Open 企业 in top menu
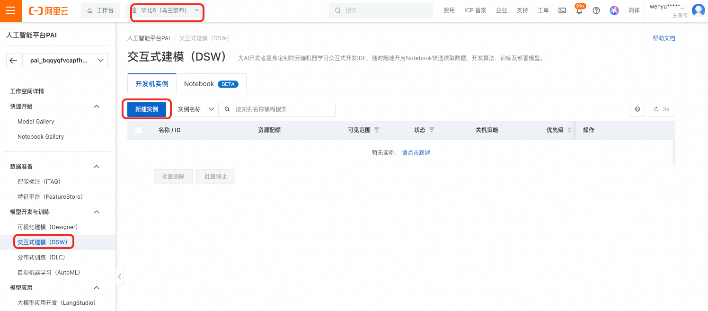This screenshot has width=708, height=311. coord(502,10)
